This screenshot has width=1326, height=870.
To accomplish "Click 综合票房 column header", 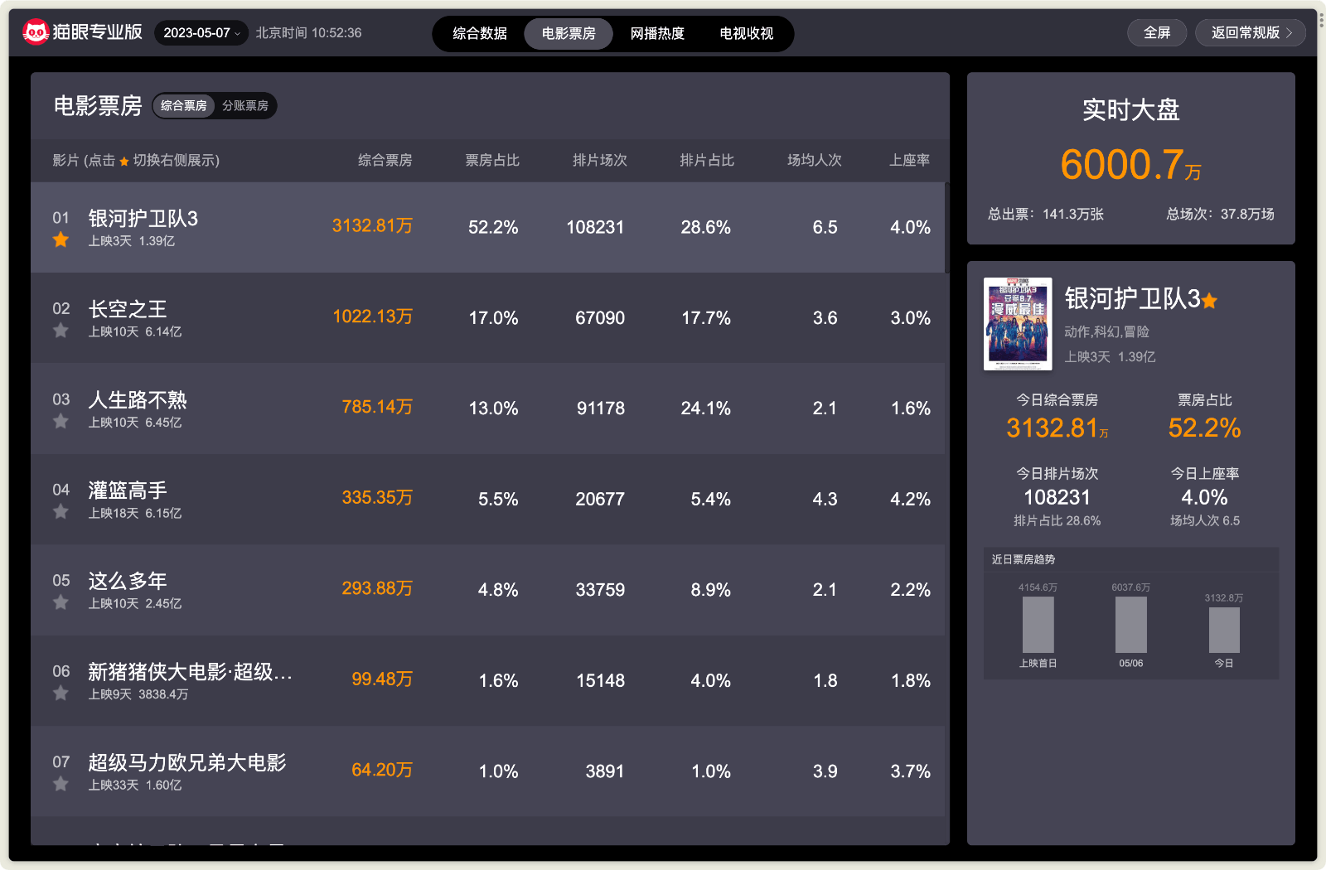I will (385, 160).
